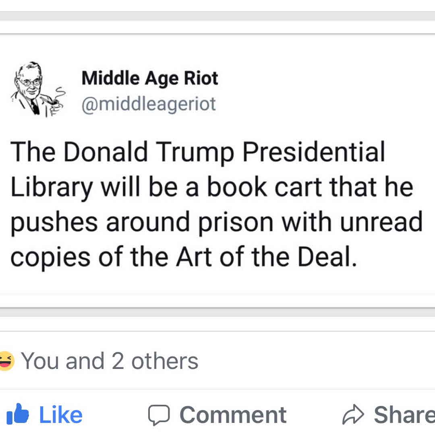
Task: Click the word "others" in reaction summary
Action: coord(165,360)
